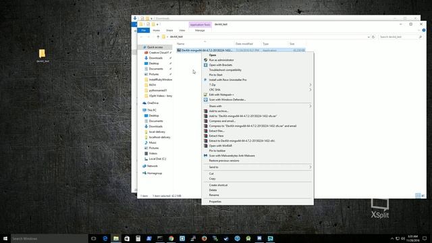Screen dimensions: 432x243
Task: Launch Microsoft Edge from taskbar
Action: pos(105,238)
